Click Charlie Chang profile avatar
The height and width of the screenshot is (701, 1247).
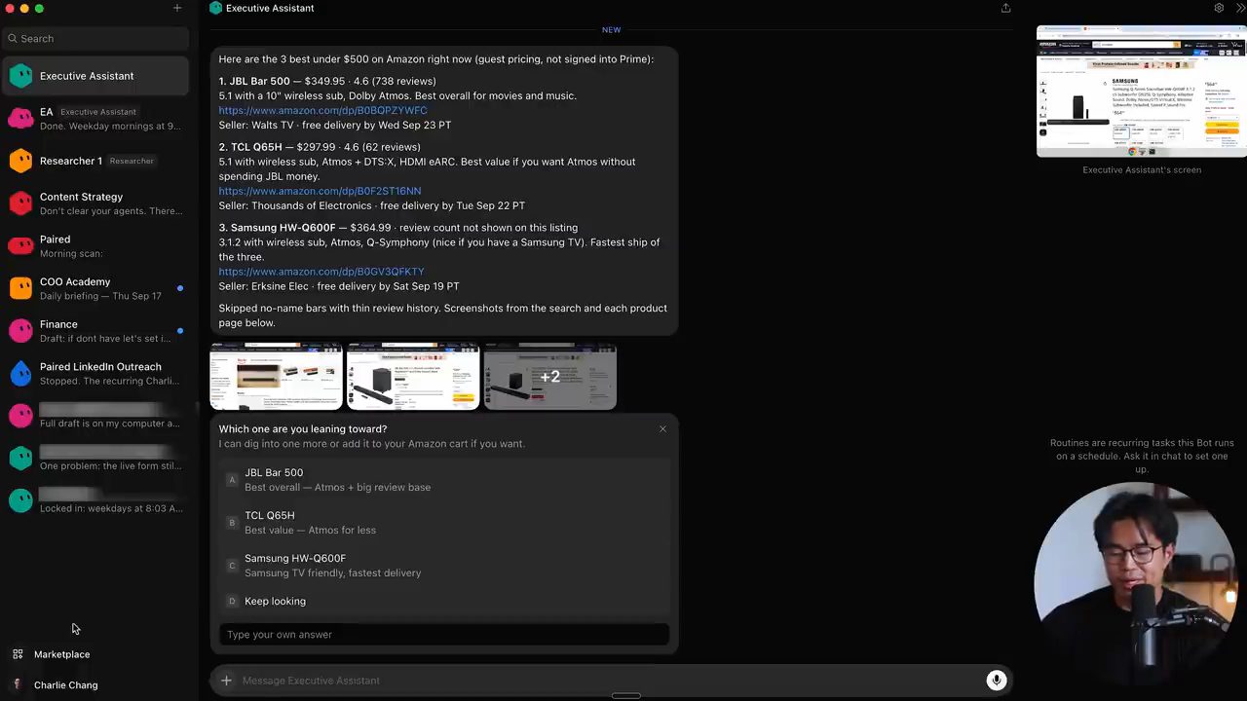[x=17, y=684]
